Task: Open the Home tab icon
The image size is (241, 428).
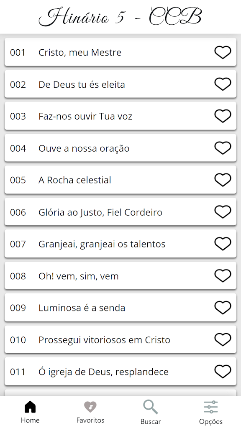Action: (30, 407)
